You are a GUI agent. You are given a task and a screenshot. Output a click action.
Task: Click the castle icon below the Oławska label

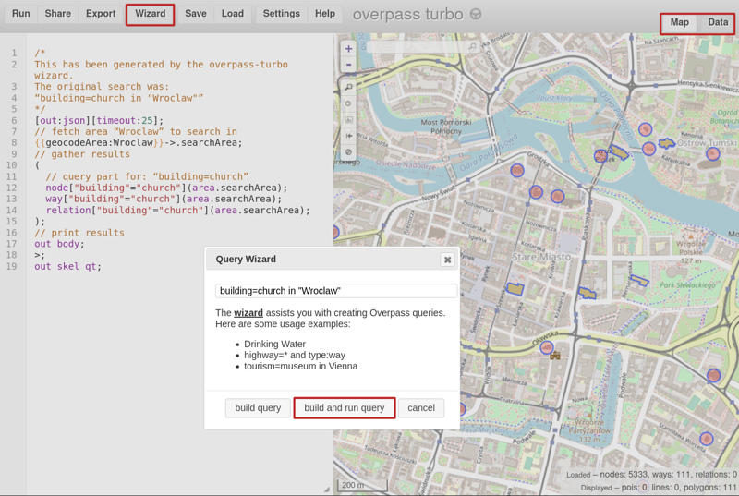(555, 356)
